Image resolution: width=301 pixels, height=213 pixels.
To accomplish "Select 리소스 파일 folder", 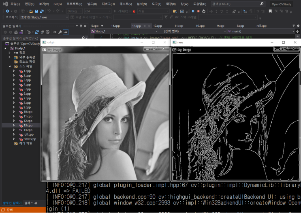I will click(27, 62).
